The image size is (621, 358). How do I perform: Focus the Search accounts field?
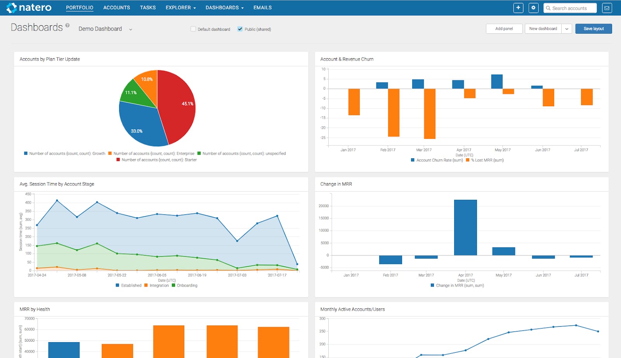(570, 8)
